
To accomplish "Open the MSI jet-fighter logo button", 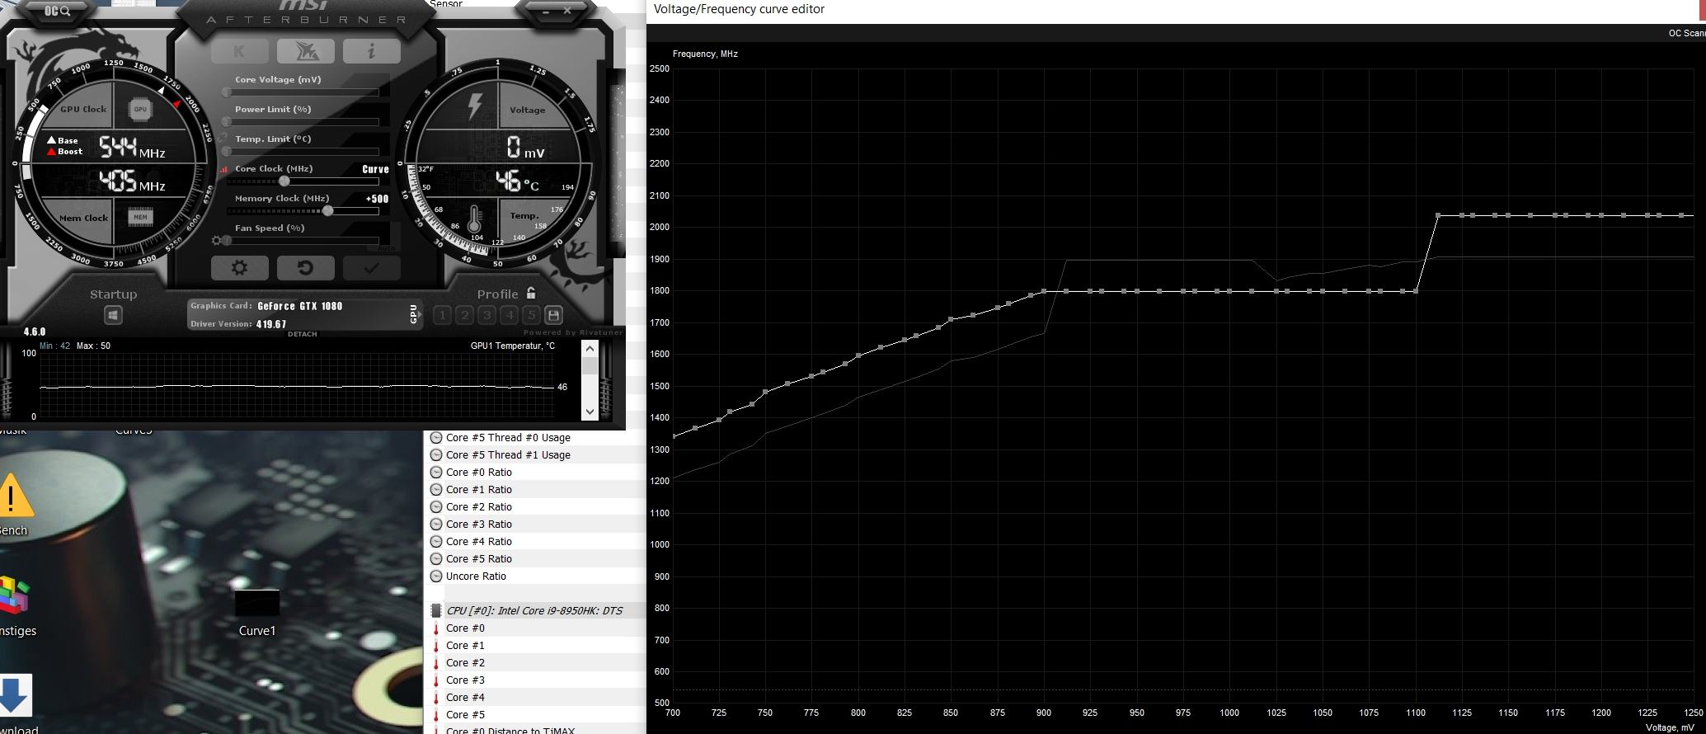I will pos(305,51).
